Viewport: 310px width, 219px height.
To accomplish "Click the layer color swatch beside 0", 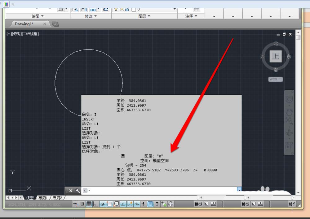I will pos(134,10).
